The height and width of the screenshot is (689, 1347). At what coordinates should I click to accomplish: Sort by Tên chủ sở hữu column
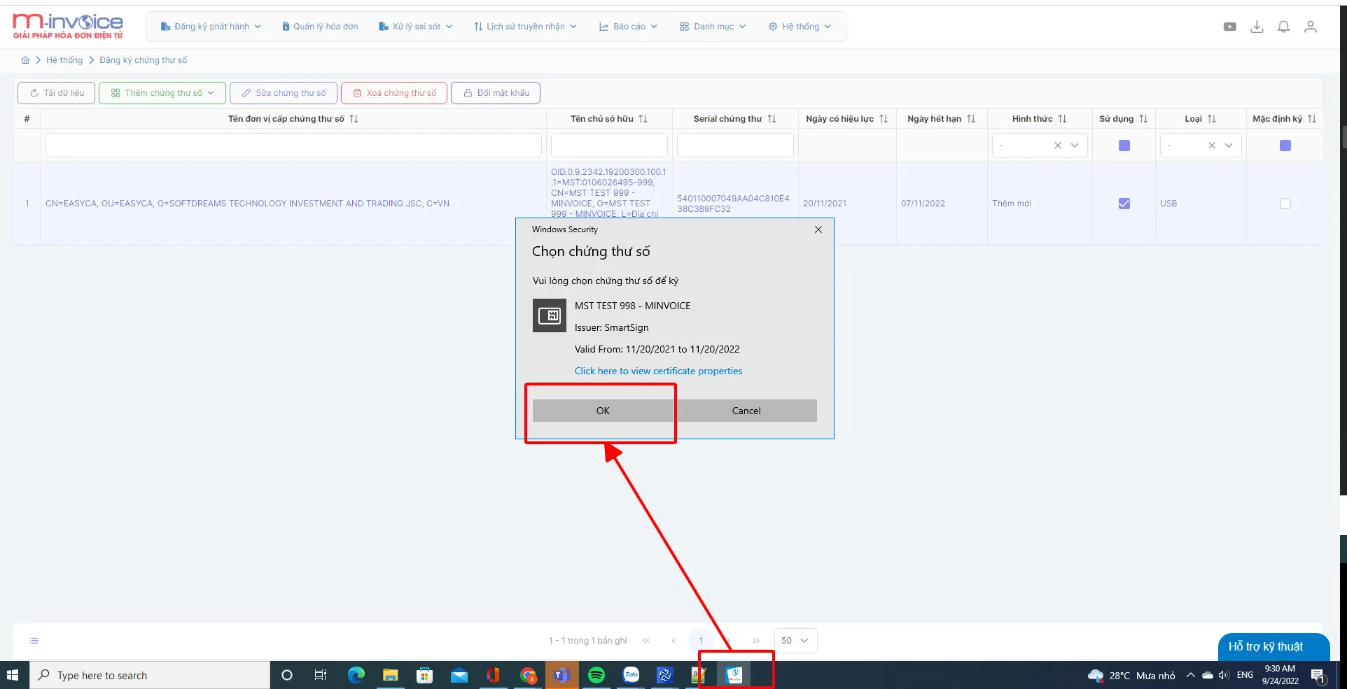click(x=643, y=119)
